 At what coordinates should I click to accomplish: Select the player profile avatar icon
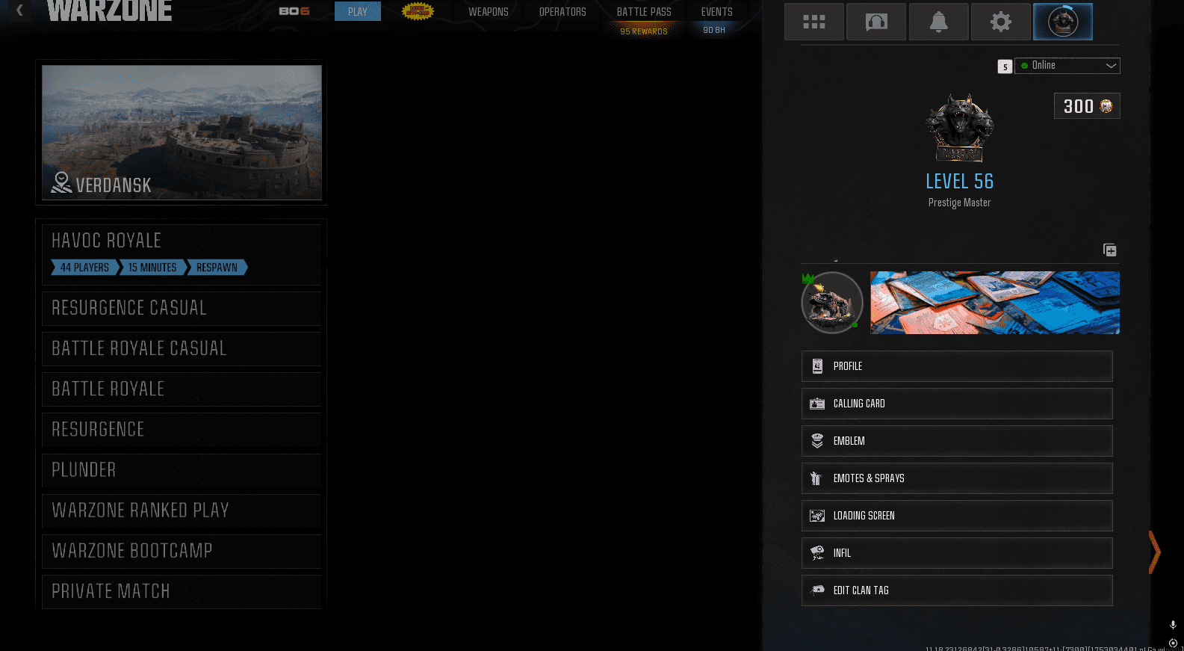(1062, 22)
